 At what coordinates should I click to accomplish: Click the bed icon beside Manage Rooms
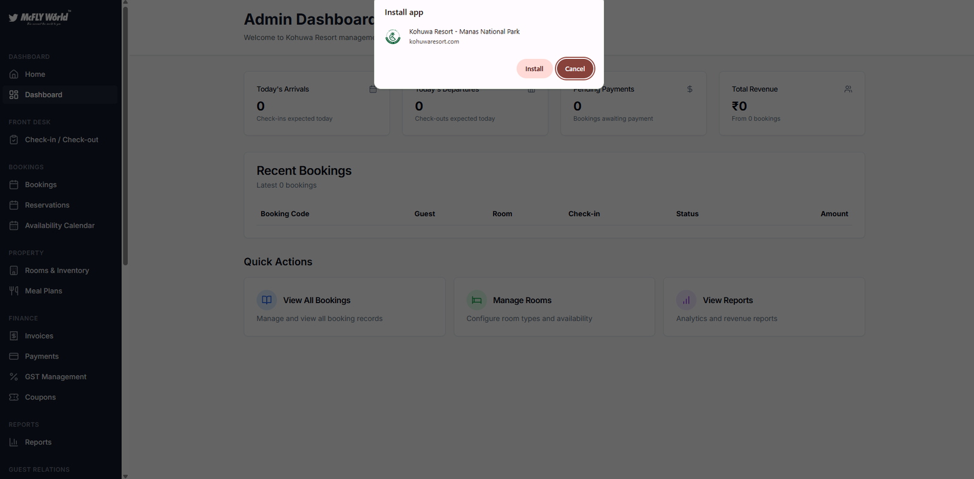click(477, 300)
